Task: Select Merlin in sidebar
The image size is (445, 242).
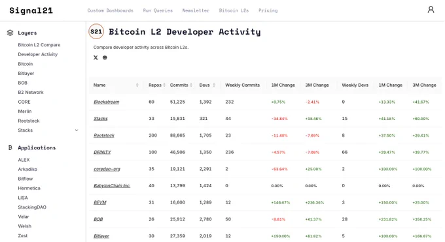Action: (x=25, y=112)
